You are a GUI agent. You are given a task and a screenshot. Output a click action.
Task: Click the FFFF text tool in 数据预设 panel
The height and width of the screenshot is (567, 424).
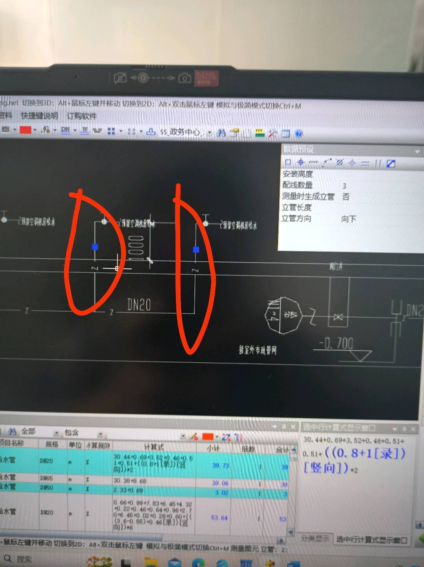[x=313, y=162]
